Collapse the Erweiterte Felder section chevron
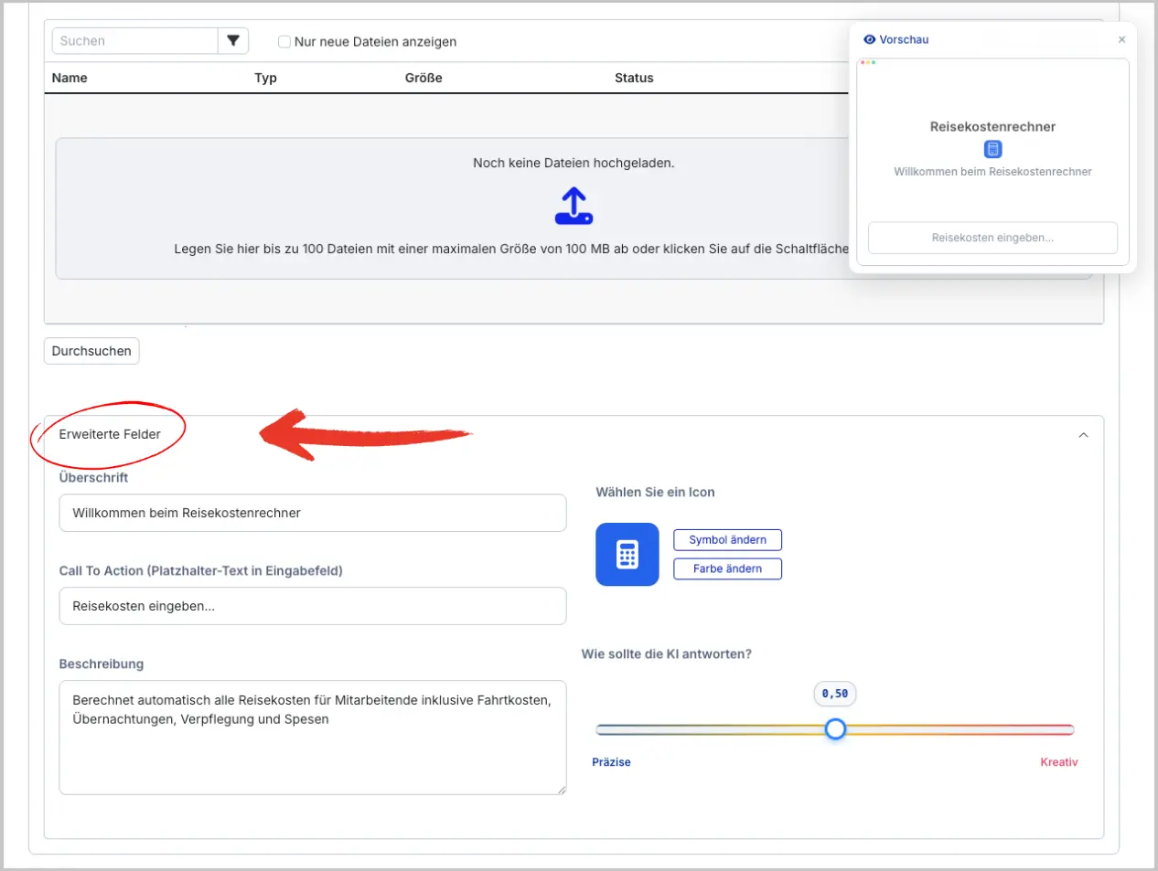Viewport: 1158px width, 871px height. point(1083,435)
